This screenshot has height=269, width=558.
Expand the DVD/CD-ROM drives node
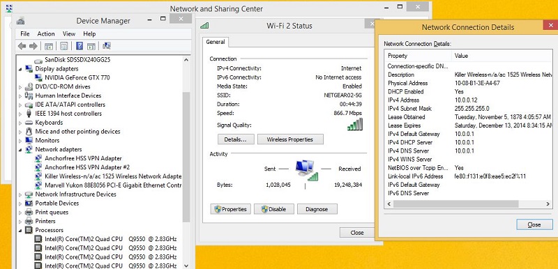(20, 86)
